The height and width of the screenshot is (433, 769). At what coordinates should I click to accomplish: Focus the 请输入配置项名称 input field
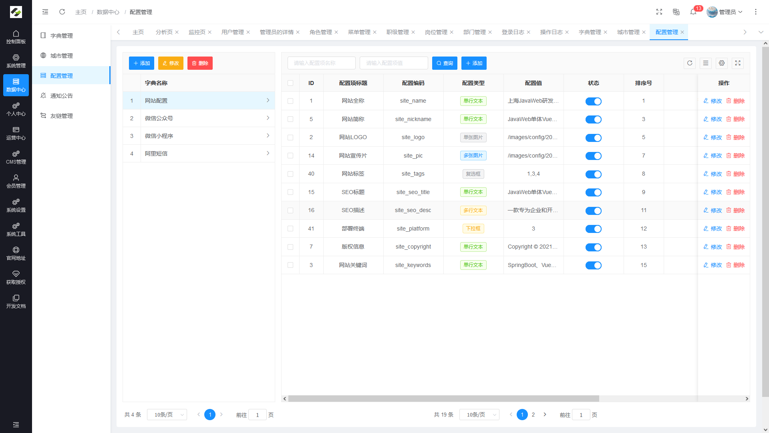321,63
